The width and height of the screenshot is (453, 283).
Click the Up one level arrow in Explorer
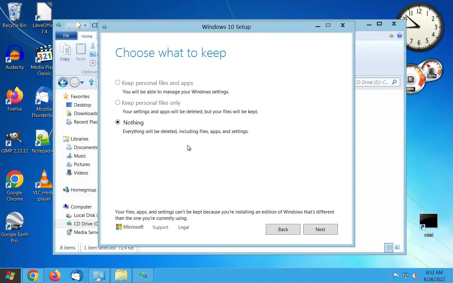coord(91,82)
